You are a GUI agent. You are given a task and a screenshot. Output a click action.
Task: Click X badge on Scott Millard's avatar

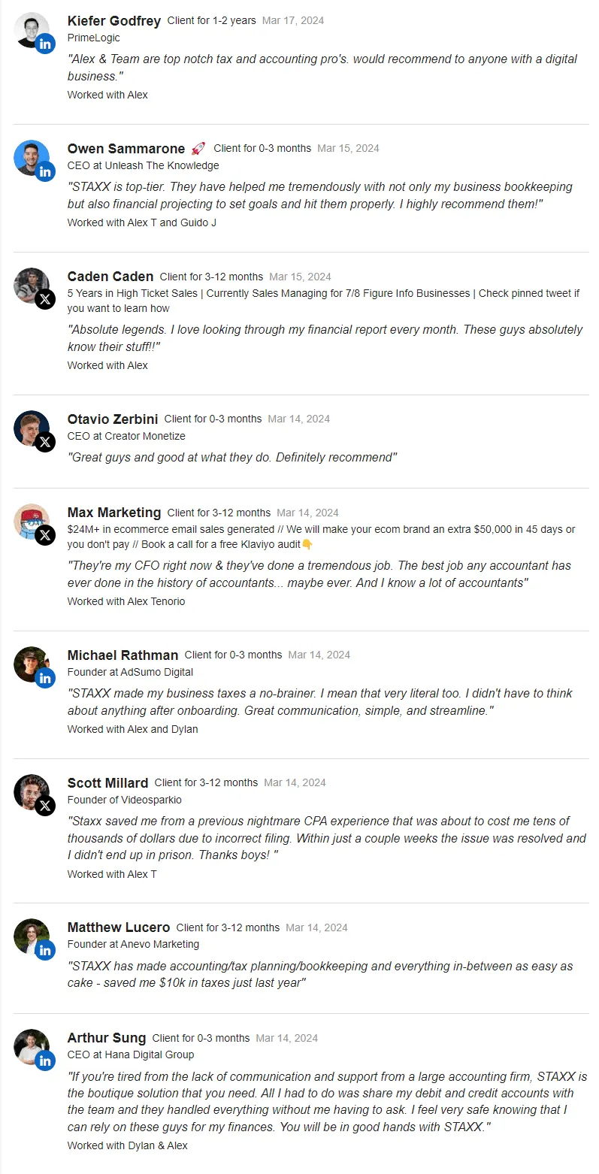click(x=45, y=806)
